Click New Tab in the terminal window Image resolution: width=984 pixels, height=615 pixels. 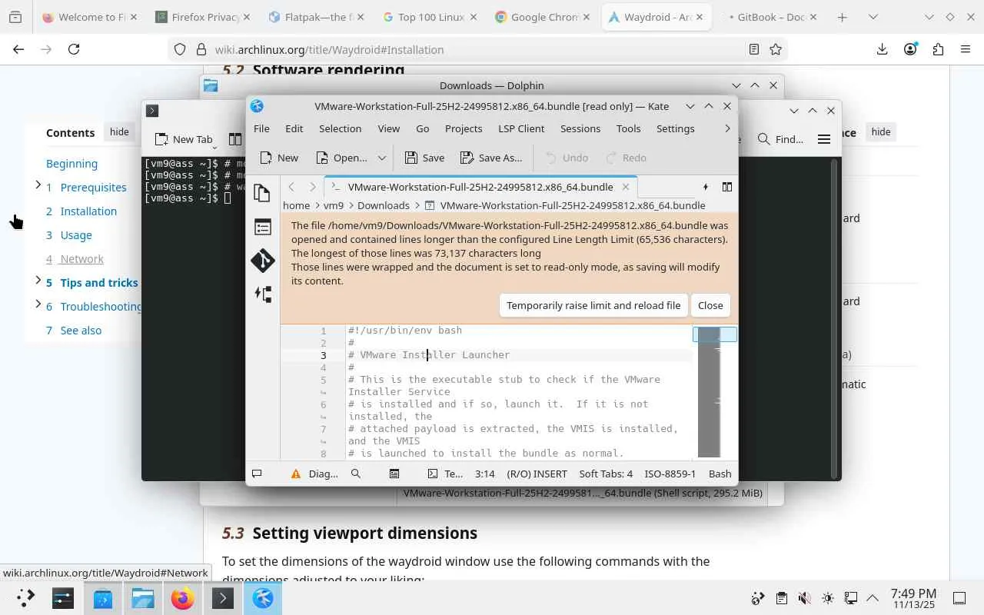click(x=184, y=139)
